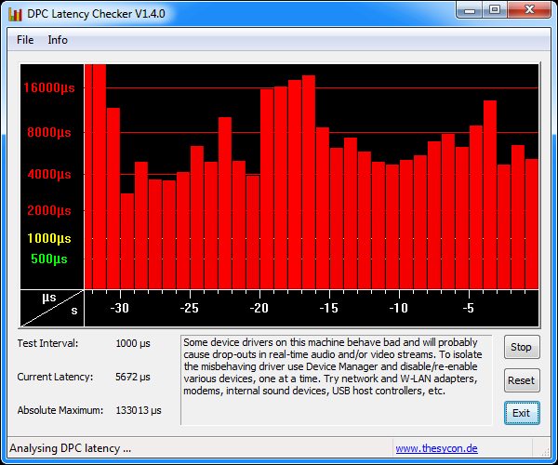
Task: Click the driver warning message text box
Action: [x=337, y=380]
